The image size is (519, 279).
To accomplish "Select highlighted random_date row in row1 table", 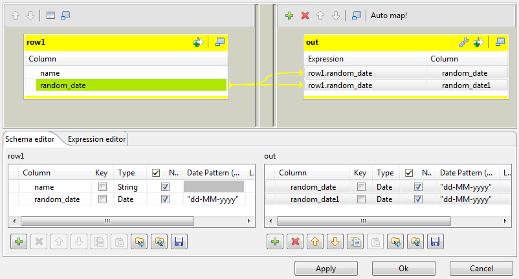I will [131, 85].
